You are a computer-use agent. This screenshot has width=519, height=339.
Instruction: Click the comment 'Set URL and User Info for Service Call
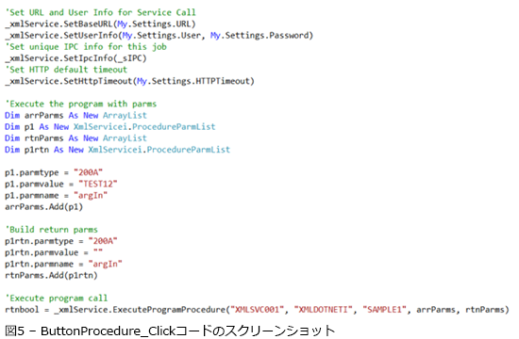[100, 12]
